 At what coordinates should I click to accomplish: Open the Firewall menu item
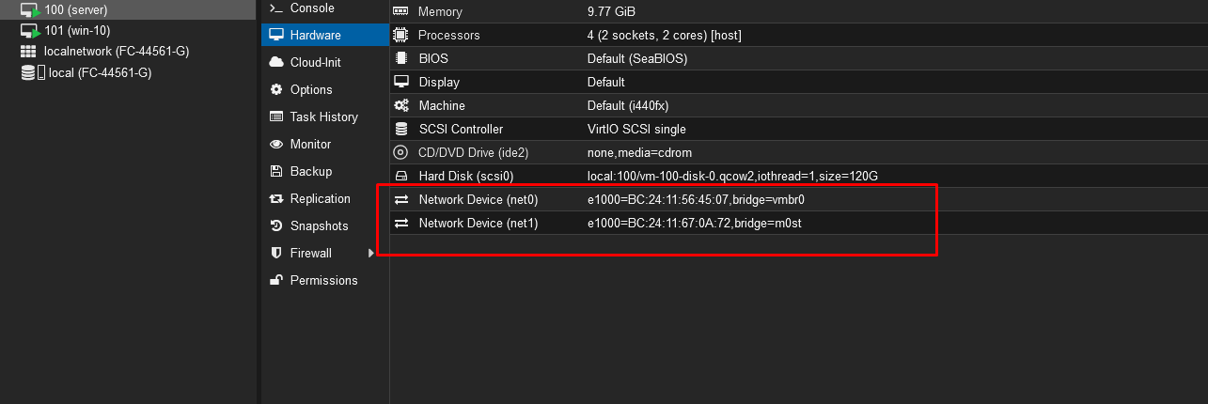(310, 254)
